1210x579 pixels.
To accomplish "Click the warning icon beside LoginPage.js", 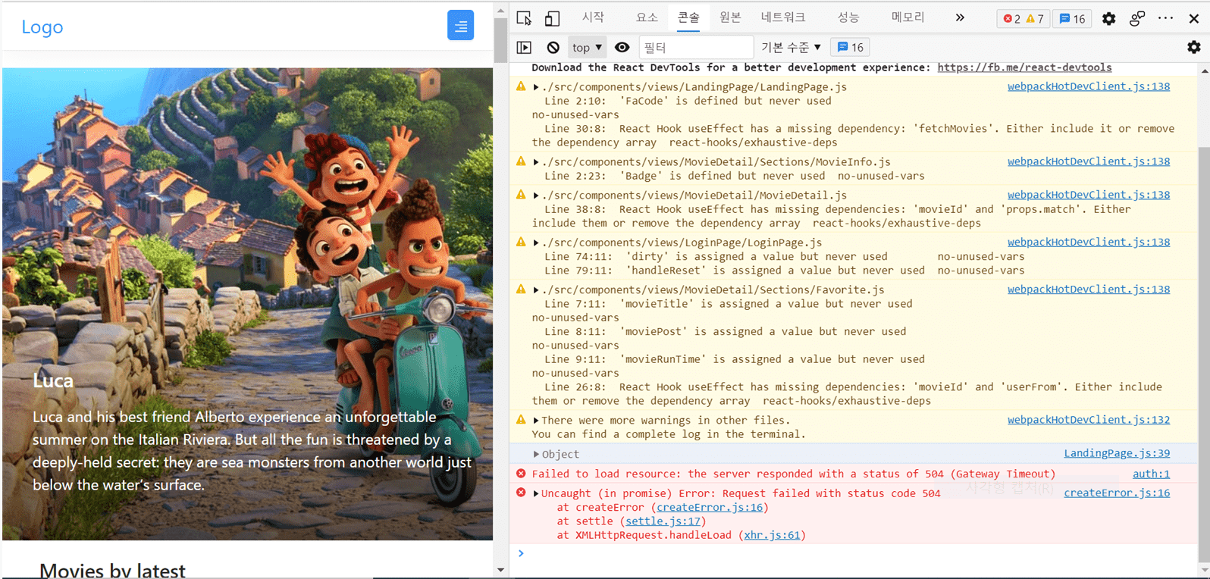I will pos(521,242).
